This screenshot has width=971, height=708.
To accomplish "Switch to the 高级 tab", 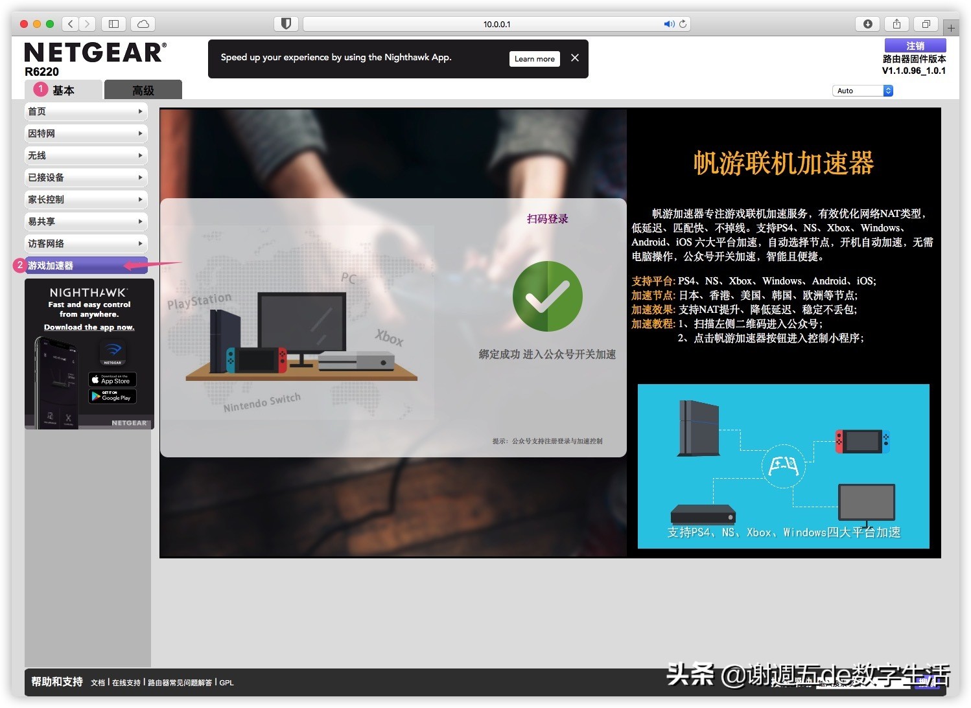I will point(143,89).
